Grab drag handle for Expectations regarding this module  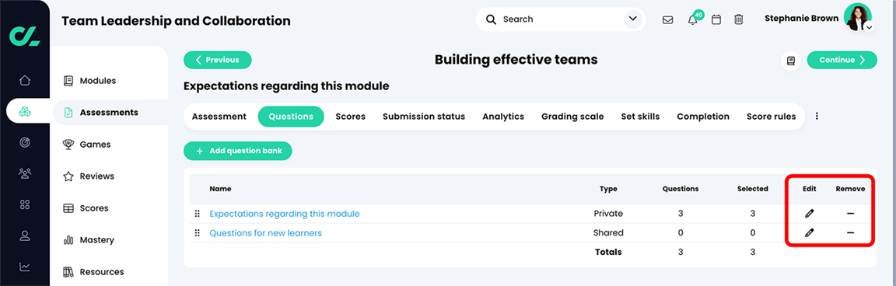(x=197, y=214)
